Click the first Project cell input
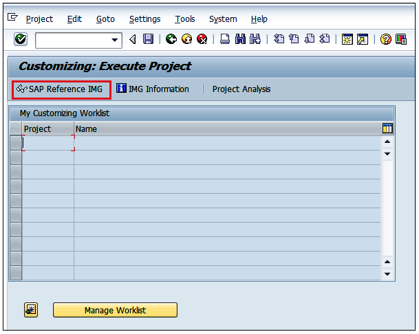 click(48, 143)
